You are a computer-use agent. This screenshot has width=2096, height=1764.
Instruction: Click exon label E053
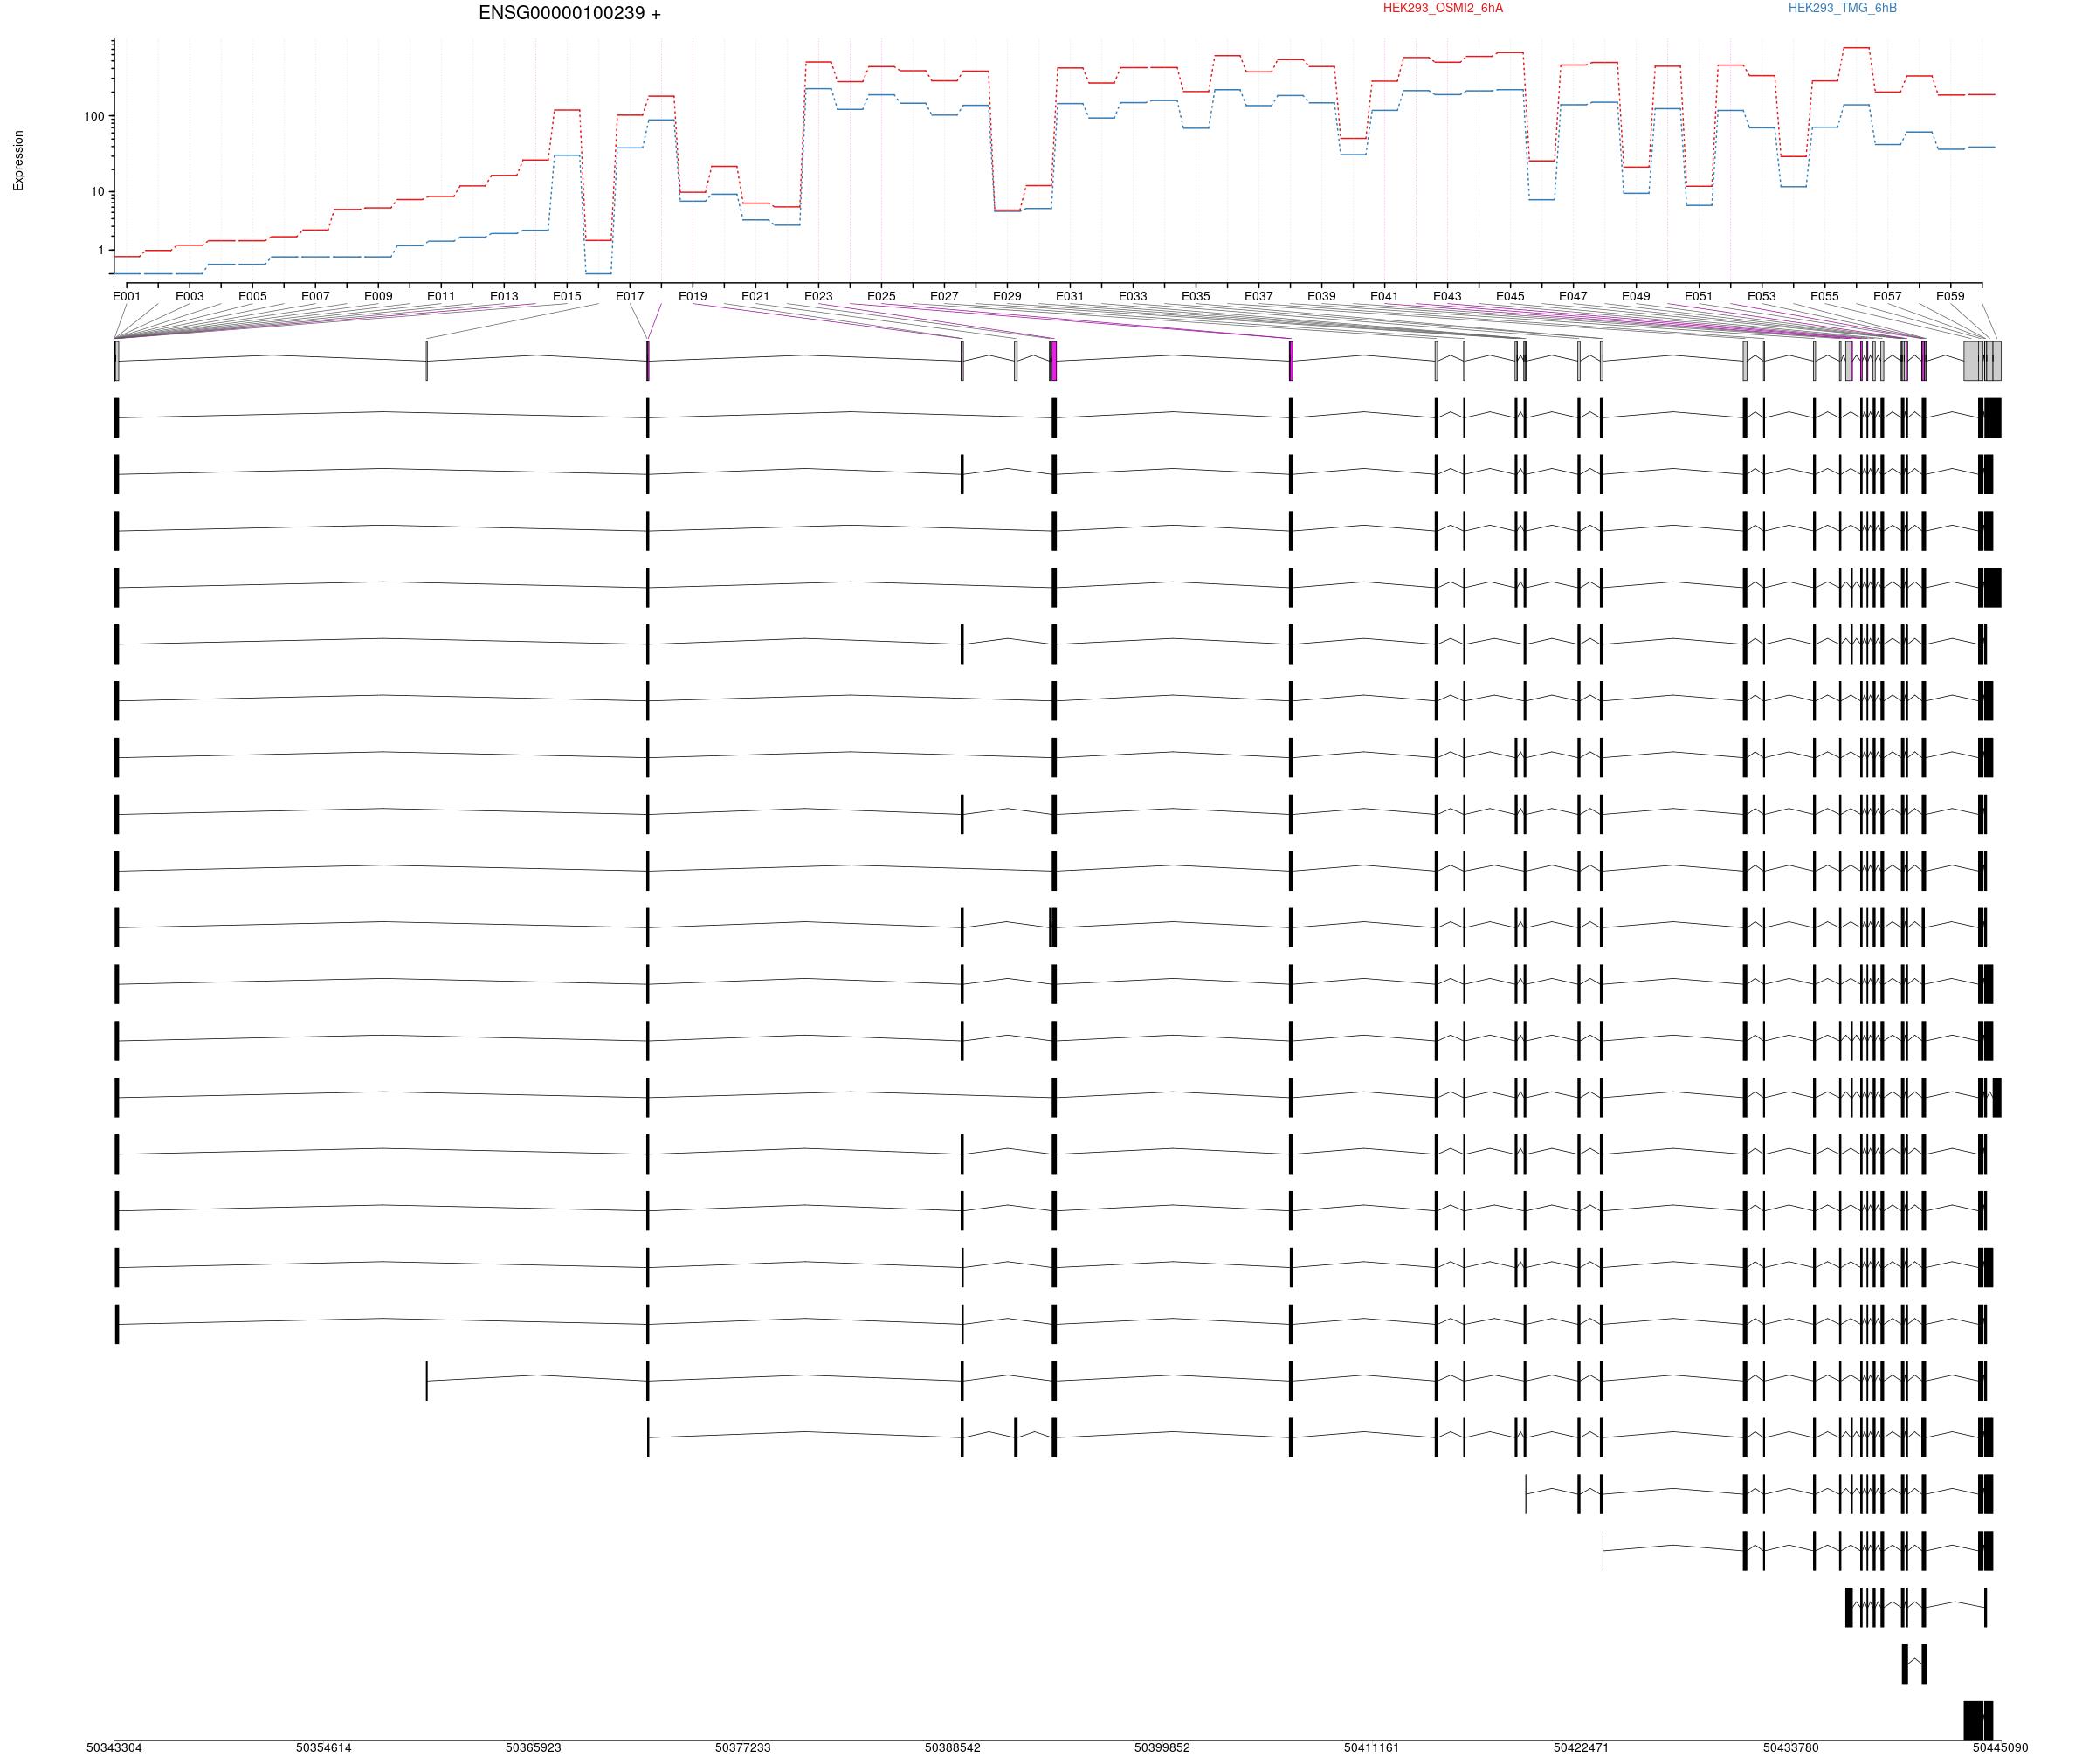pos(1762,296)
